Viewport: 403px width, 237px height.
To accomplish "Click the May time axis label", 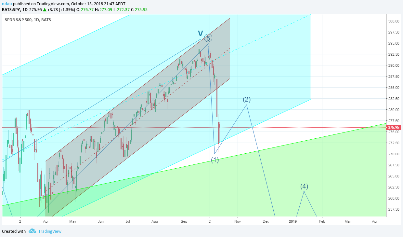I will click(x=73, y=221).
